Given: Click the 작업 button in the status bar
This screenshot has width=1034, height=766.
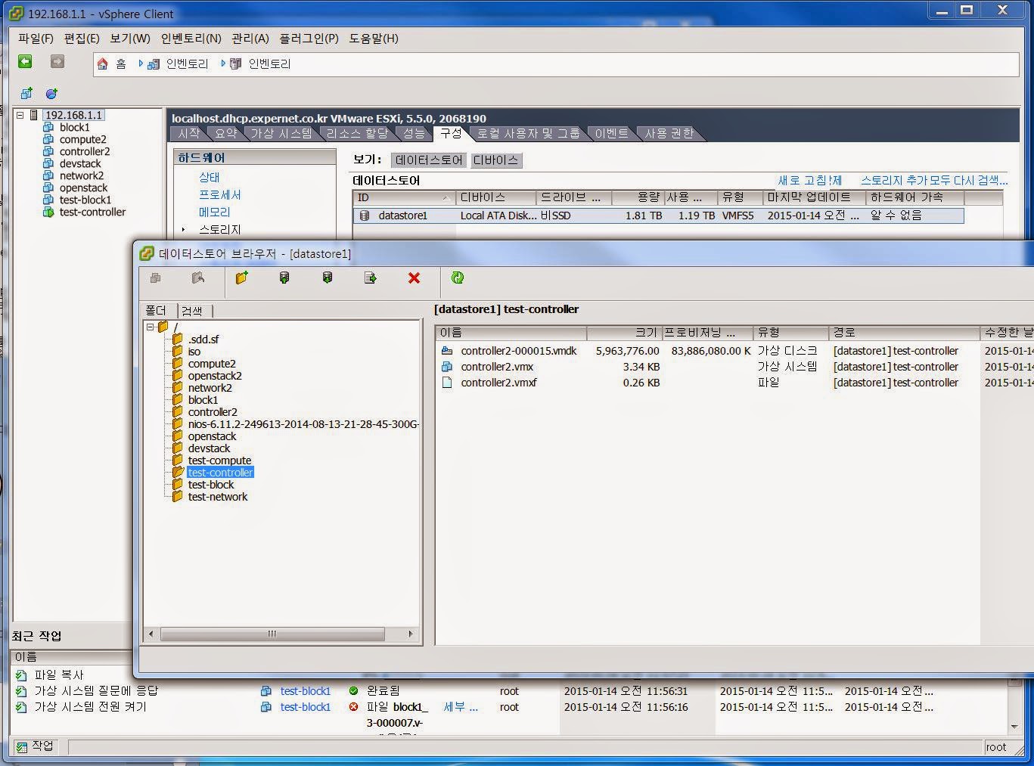Looking at the screenshot, I should (x=36, y=746).
